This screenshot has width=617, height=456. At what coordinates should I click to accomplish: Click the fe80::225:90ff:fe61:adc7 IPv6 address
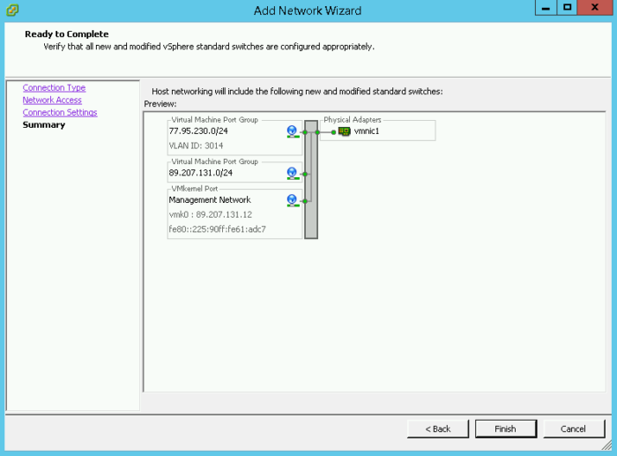[x=217, y=229]
